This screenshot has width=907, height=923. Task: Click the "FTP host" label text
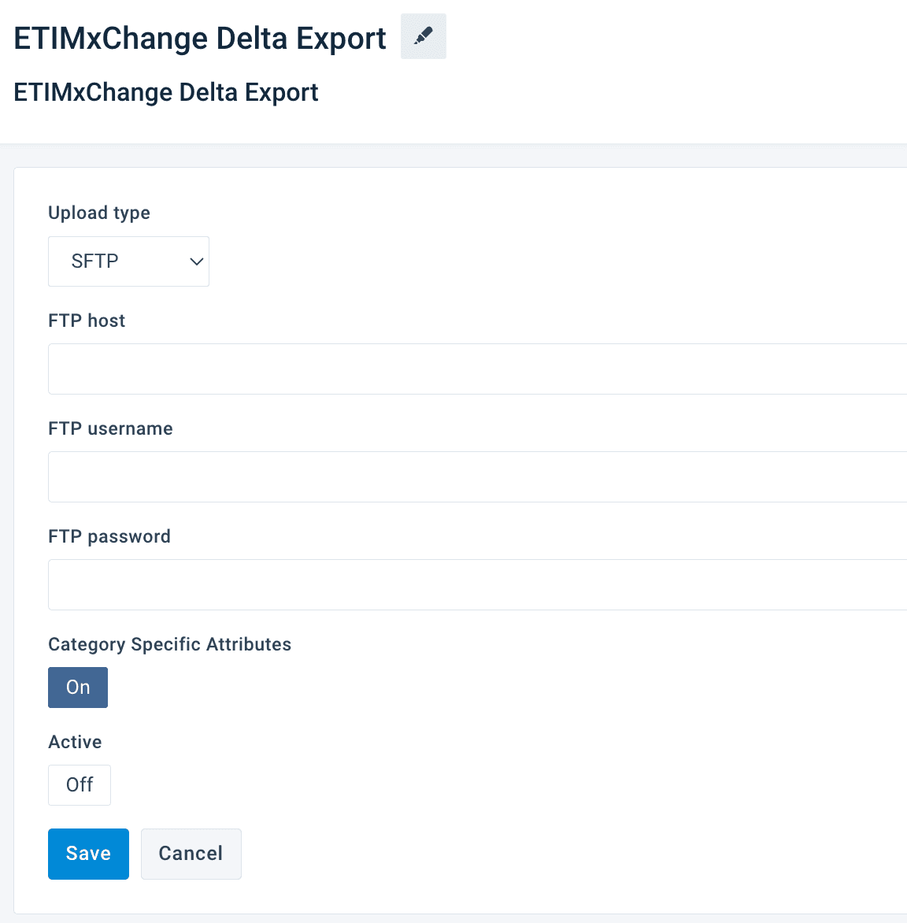(x=87, y=321)
